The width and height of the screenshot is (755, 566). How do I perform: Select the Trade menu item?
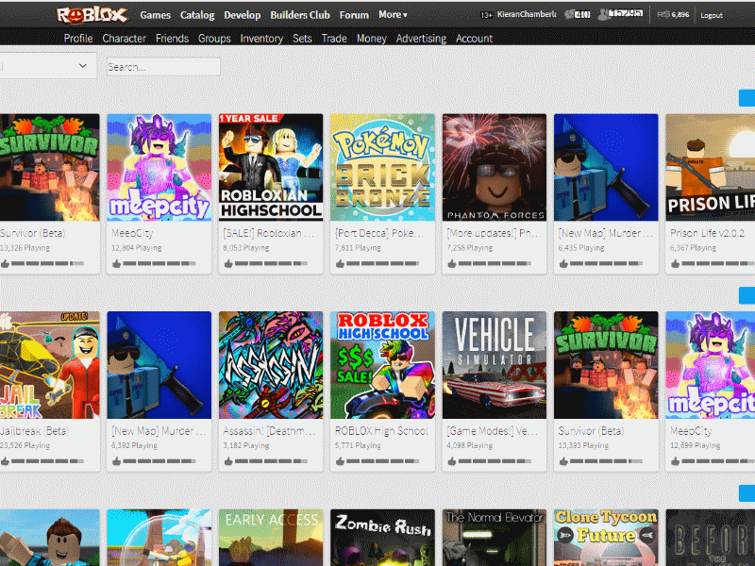(334, 38)
